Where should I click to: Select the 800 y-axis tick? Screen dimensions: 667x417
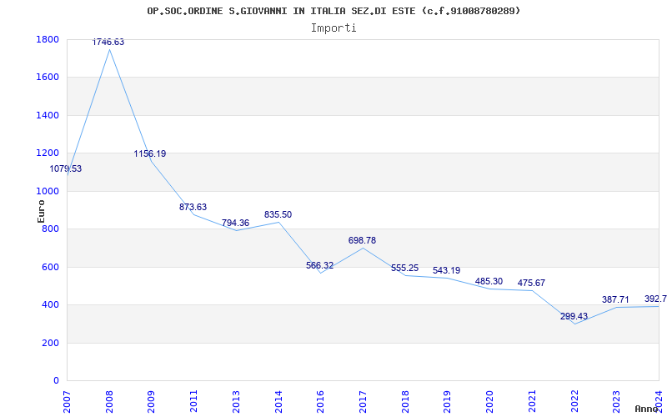click(50, 229)
